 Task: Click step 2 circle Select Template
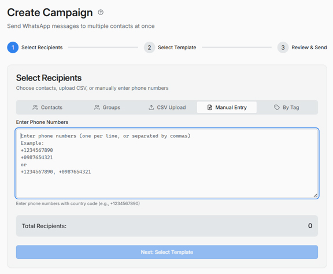pyautogui.click(x=150, y=48)
